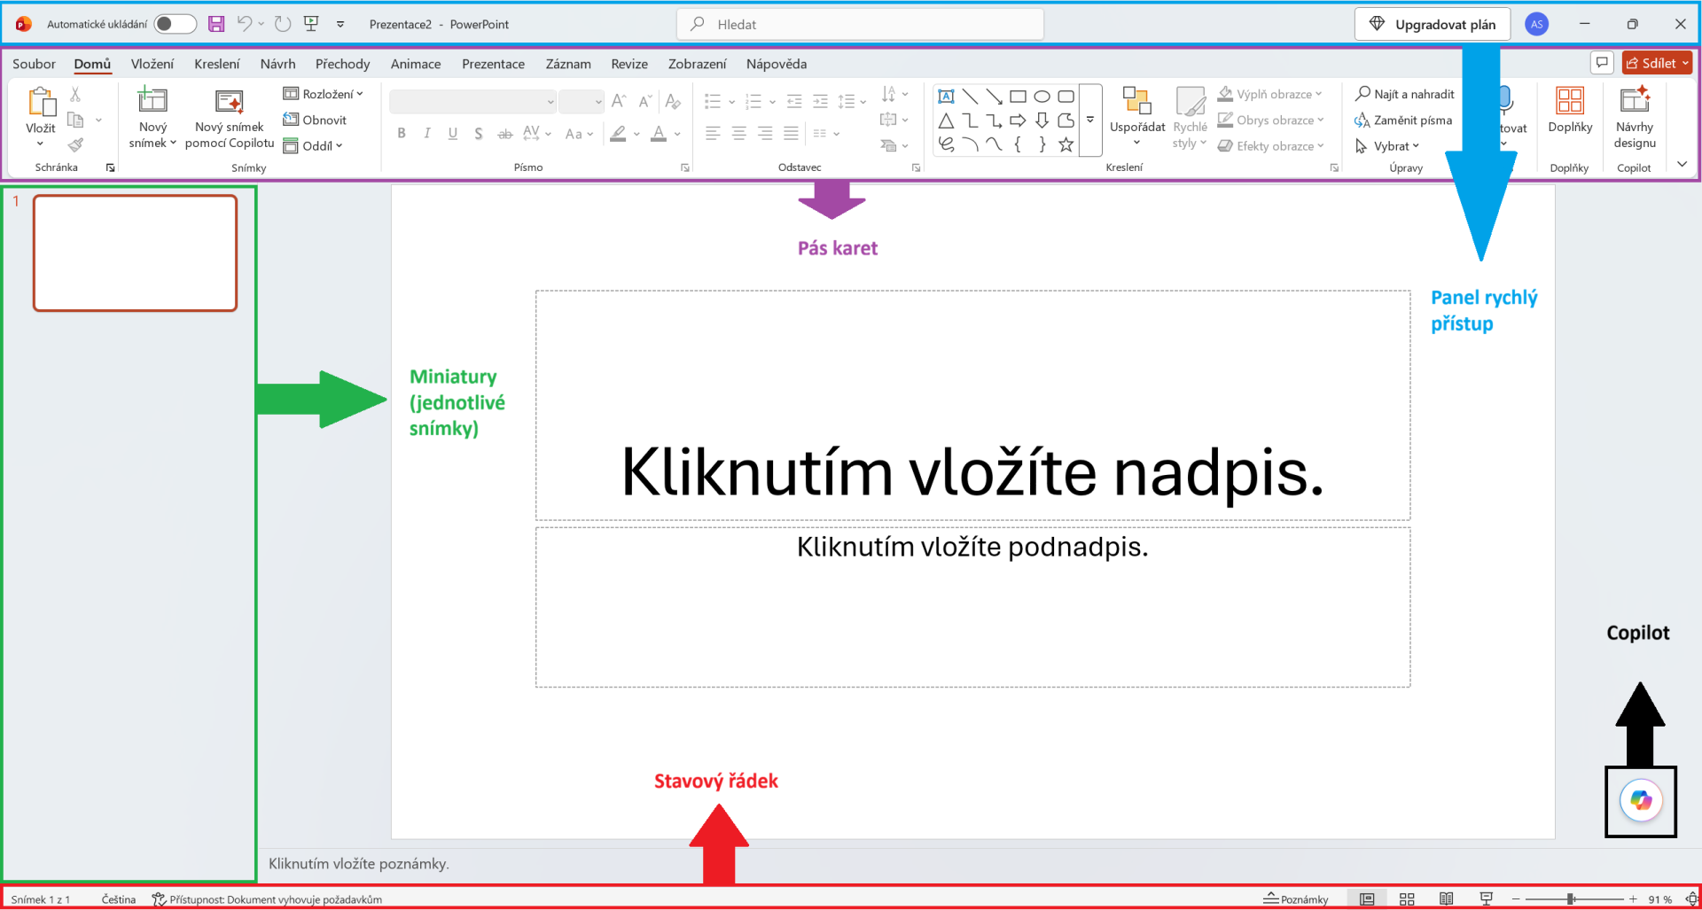Viewport: 1702px width, 910px height.
Task: Click the Upgradovat plán button
Action: click(1433, 24)
